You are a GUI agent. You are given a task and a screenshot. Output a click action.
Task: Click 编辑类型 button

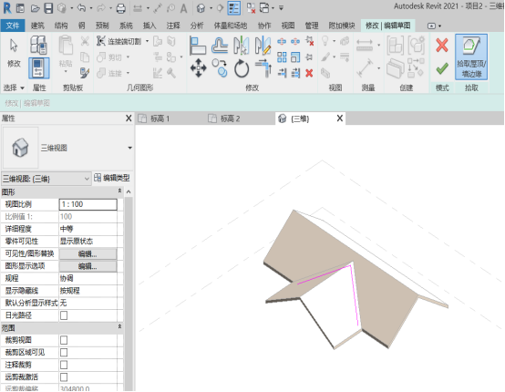pos(112,178)
